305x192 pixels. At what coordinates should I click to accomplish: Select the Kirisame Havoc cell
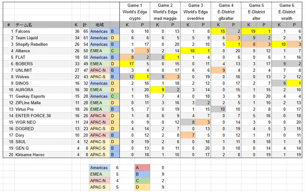click(x=43, y=154)
